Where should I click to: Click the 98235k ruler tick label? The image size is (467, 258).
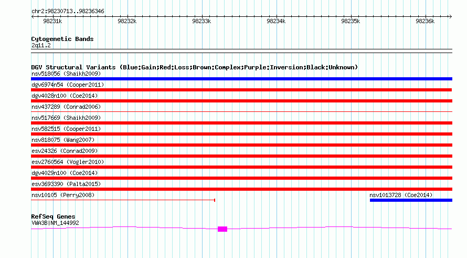[351, 21]
